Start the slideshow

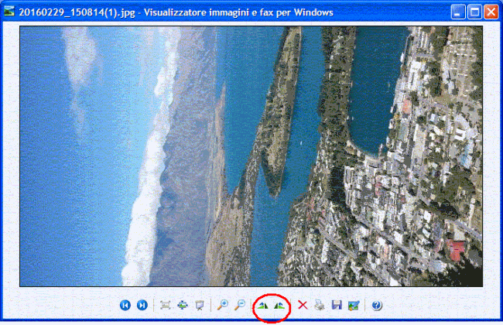tap(200, 306)
